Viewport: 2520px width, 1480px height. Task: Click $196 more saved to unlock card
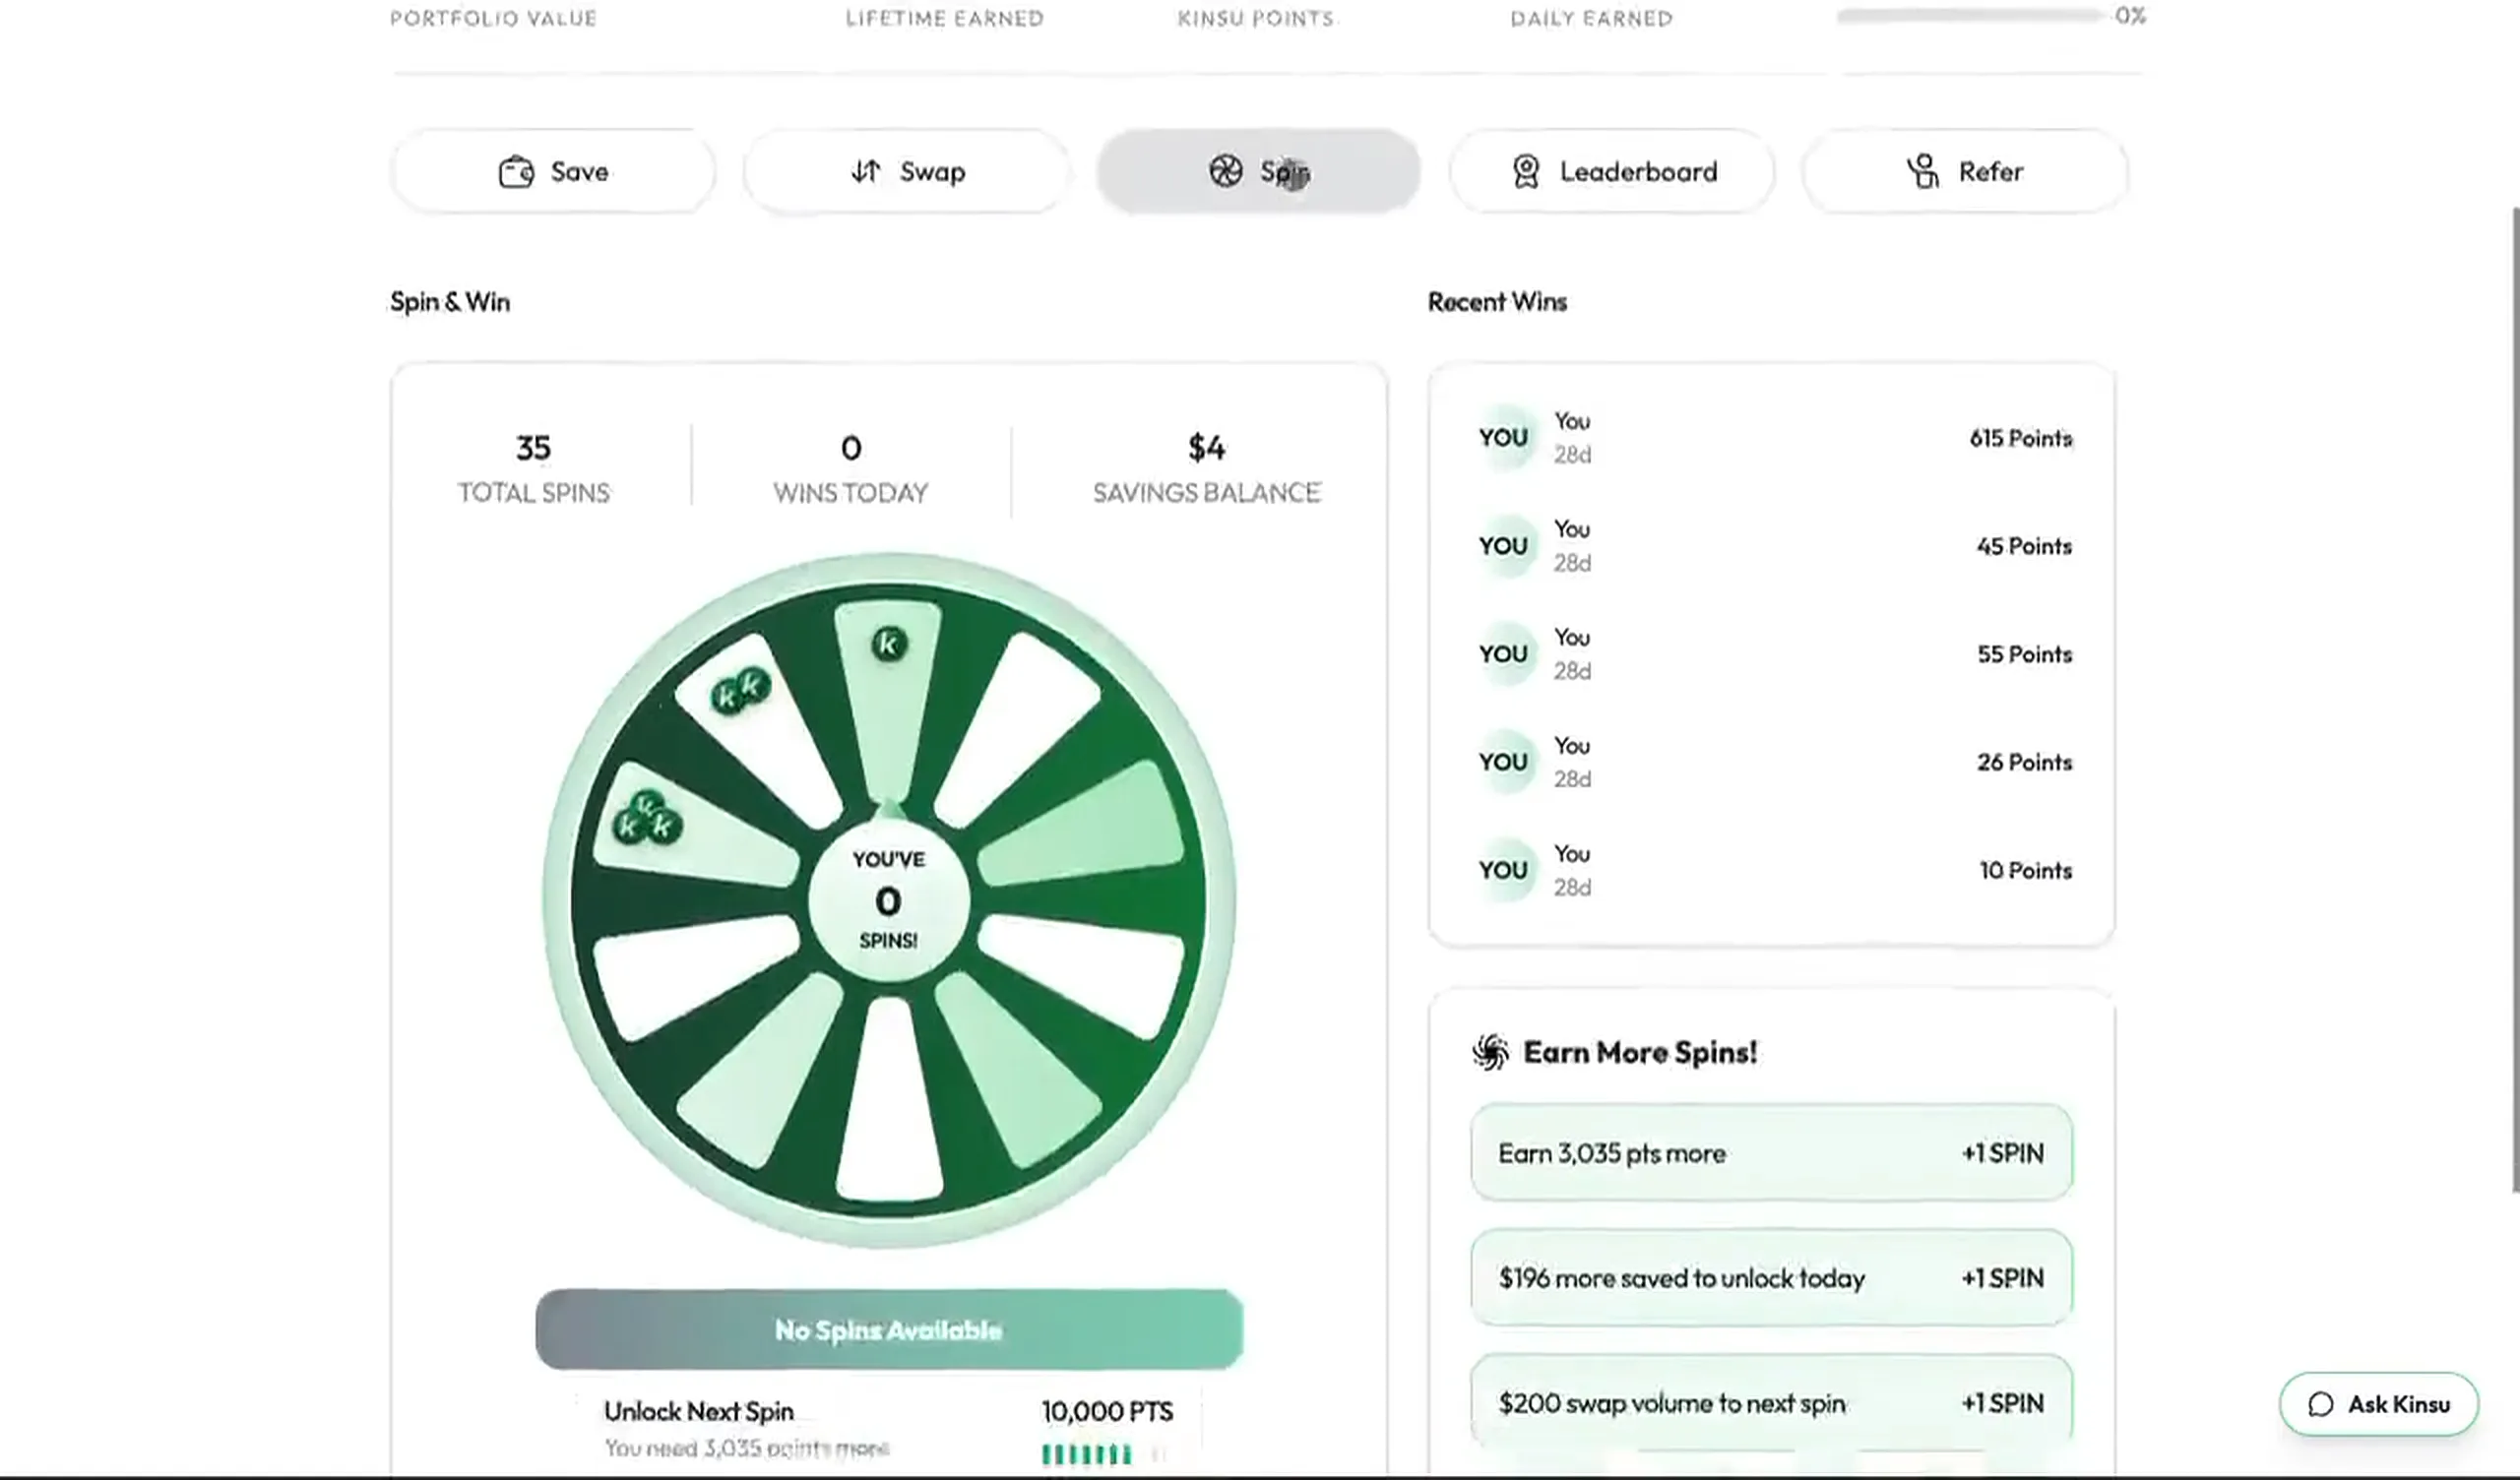pyautogui.click(x=1771, y=1277)
